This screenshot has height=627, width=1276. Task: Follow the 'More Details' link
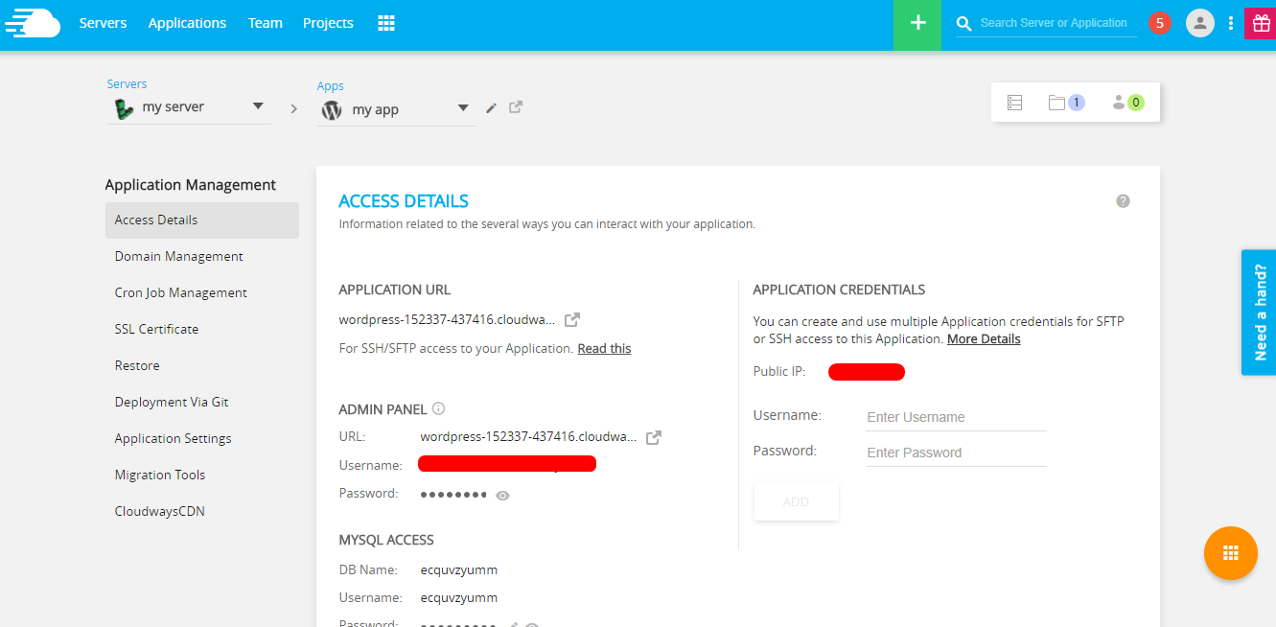[x=984, y=338]
